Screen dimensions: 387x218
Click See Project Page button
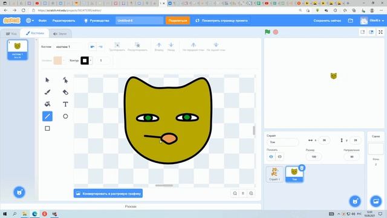[221, 21]
